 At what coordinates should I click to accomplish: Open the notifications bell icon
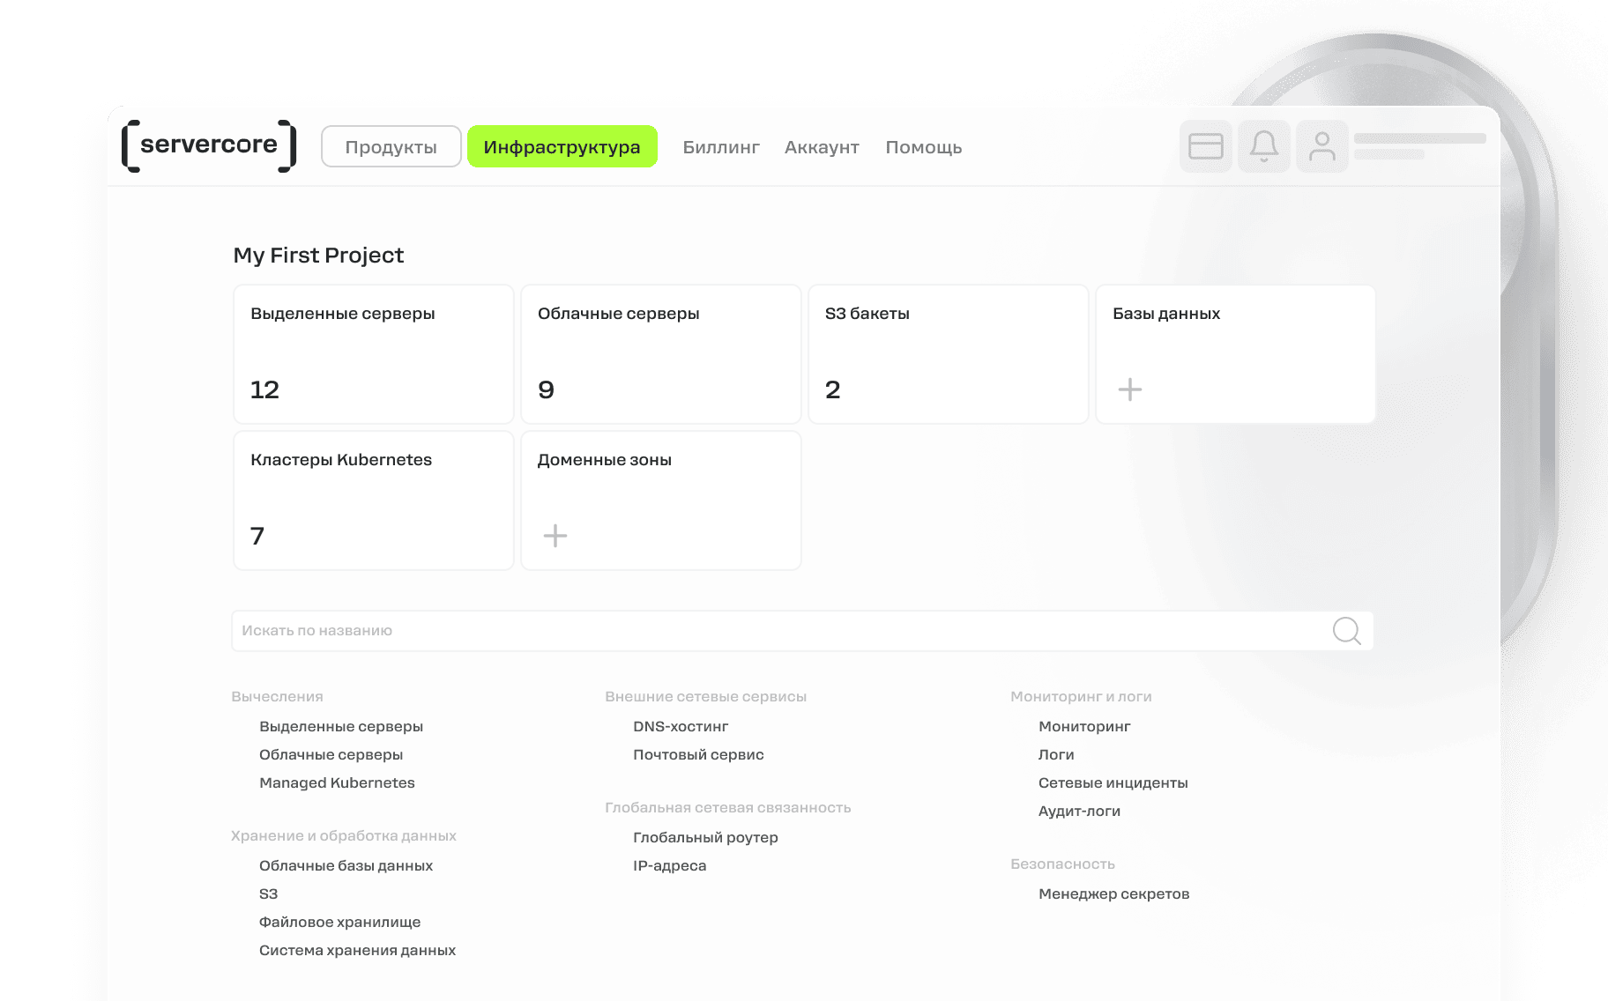(1264, 146)
